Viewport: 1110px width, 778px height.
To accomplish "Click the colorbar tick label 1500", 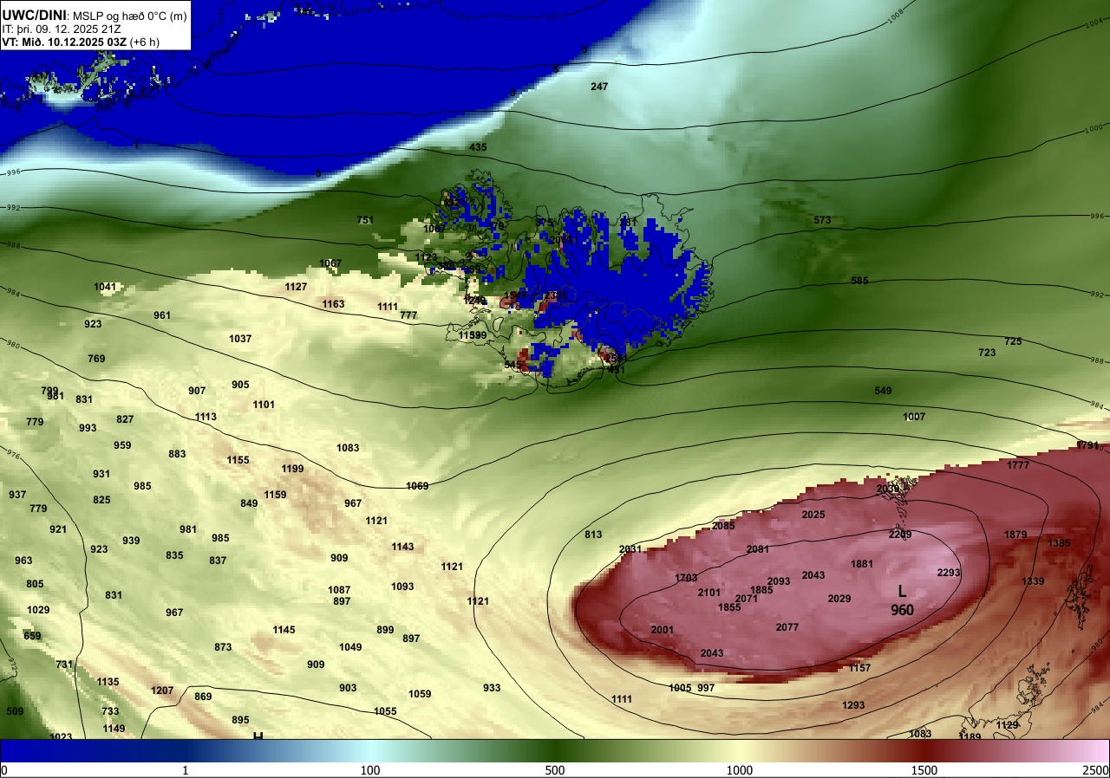I will click(x=924, y=770).
